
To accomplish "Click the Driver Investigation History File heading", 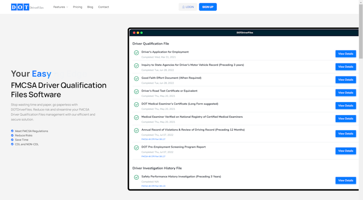I will (157, 168).
